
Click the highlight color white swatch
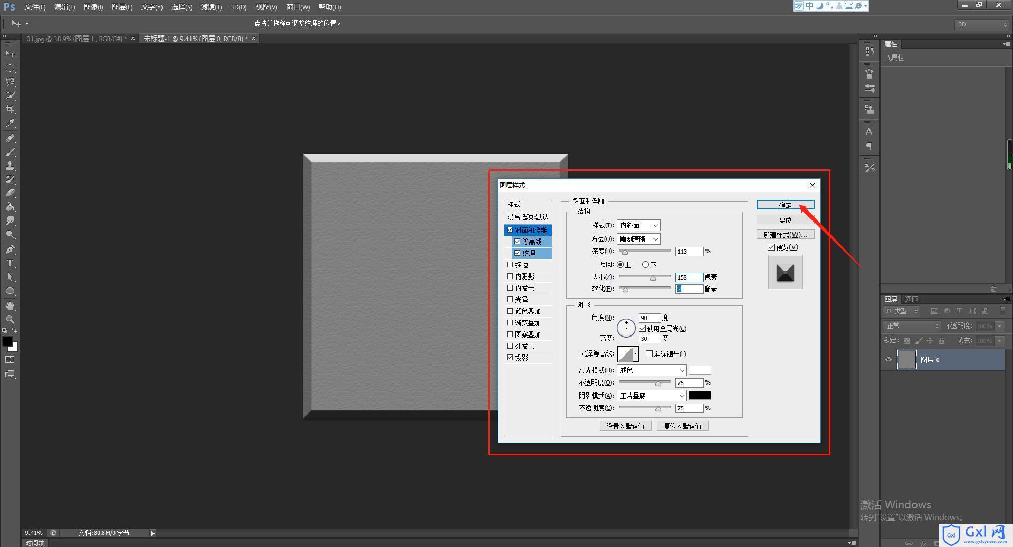[x=700, y=370]
